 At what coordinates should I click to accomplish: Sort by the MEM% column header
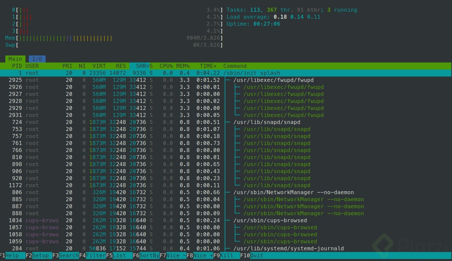pos(183,66)
